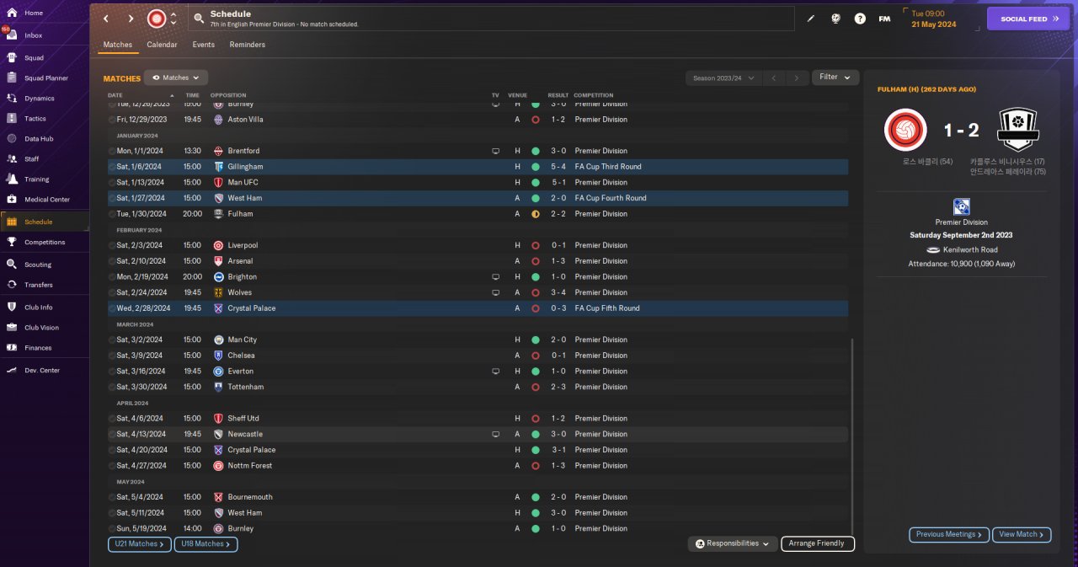This screenshot has height=567, width=1078.
Task: Select the Schedule sidebar item
Action: pos(45,222)
